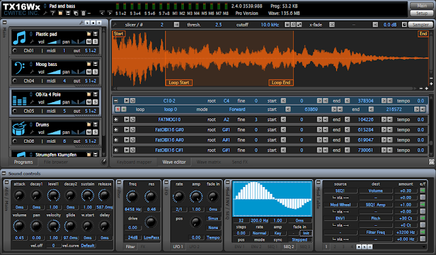Click the filter freq knob
This screenshot has height=255, width=436.
point(132,197)
